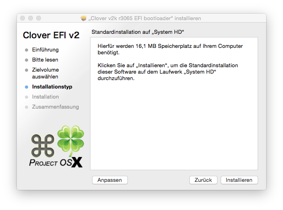
Task: Click the green four-leaf clover logo
Action: pos(71,140)
